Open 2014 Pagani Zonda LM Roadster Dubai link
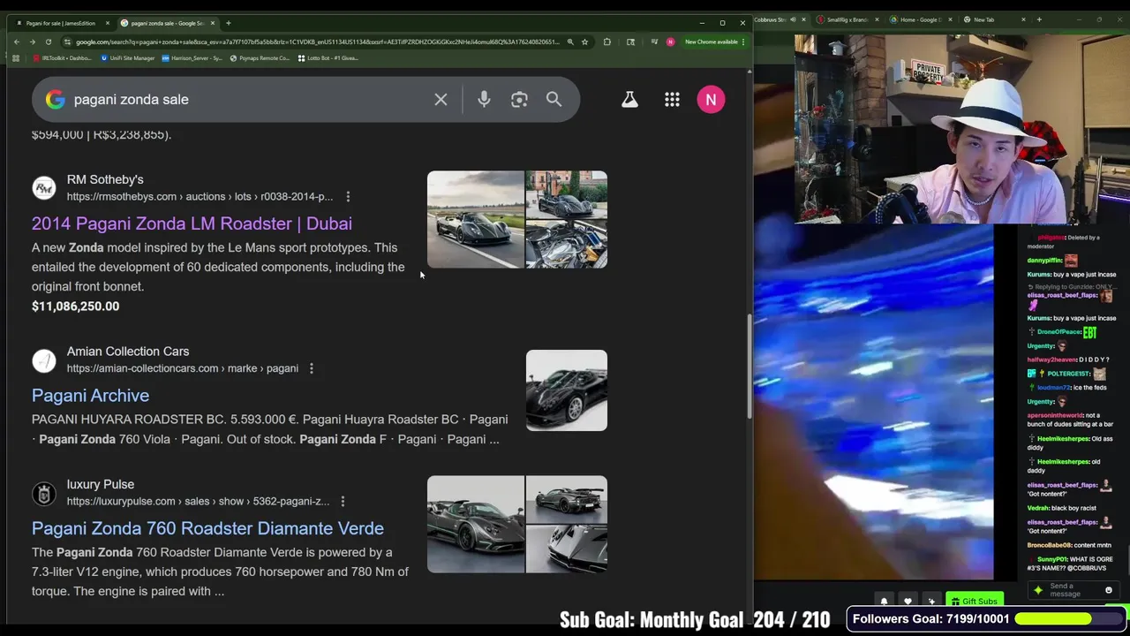This screenshot has width=1130, height=636. click(x=192, y=223)
